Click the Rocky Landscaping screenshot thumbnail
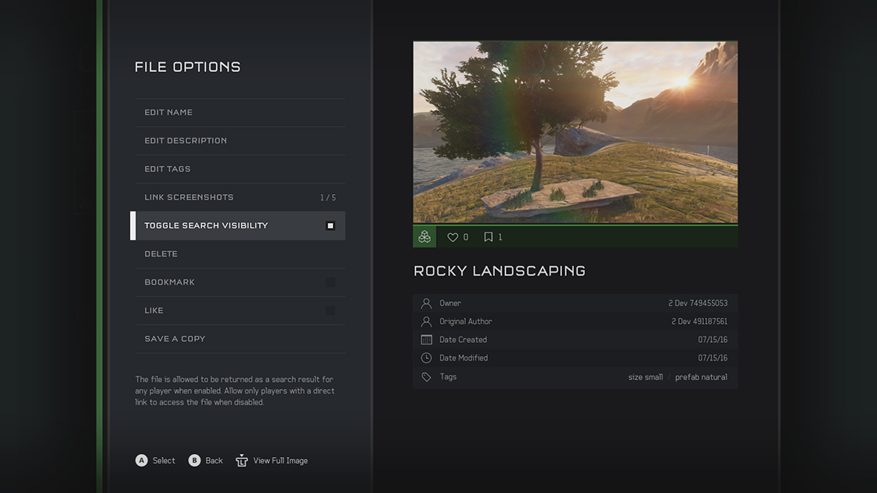 click(576, 132)
